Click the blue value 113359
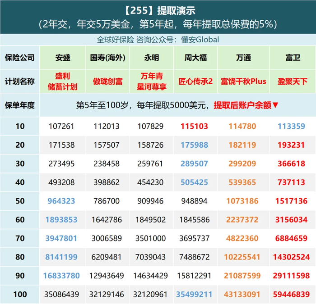Screen dimensions: 316x304 [292, 126]
